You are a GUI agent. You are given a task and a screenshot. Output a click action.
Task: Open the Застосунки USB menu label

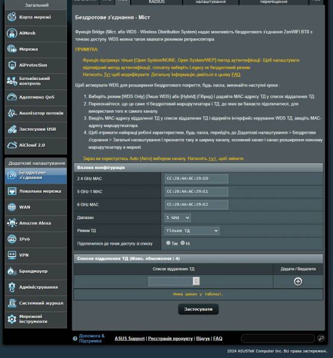(x=38, y=129)
